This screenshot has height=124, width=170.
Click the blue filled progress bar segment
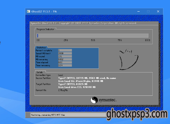(x=38, y=36)
